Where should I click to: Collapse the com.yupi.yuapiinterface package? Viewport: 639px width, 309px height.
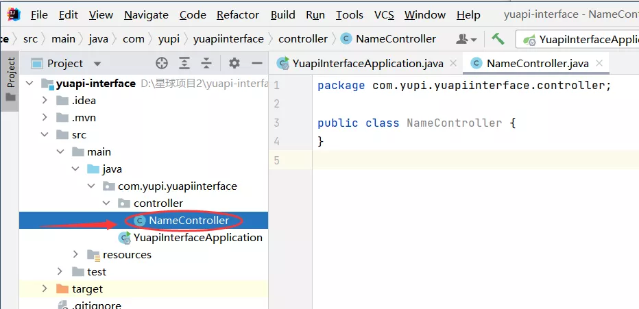[91, 186]
